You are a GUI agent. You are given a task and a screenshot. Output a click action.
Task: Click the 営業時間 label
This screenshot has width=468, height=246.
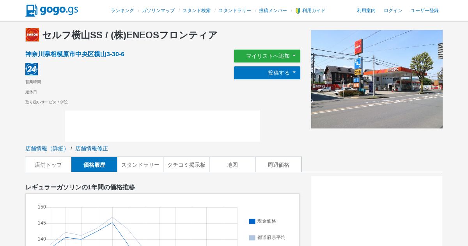(33, 82)
